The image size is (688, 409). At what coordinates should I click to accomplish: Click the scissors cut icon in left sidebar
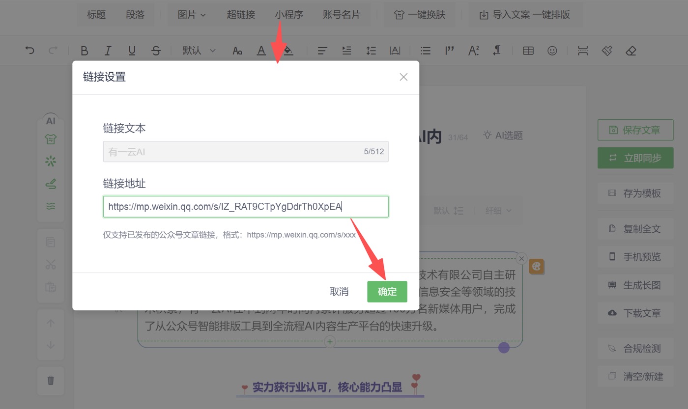51,264
